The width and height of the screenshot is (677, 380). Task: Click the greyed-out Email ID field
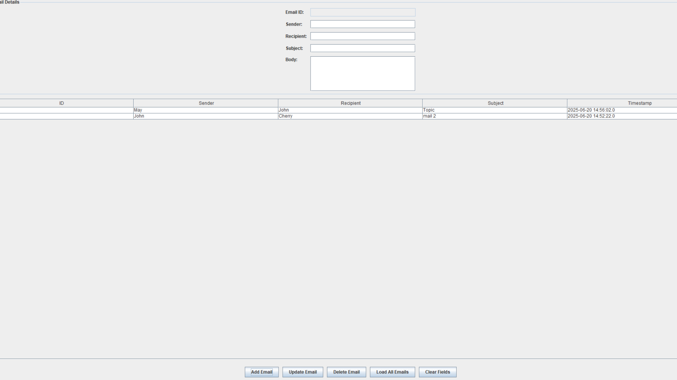tap(362, 12)
